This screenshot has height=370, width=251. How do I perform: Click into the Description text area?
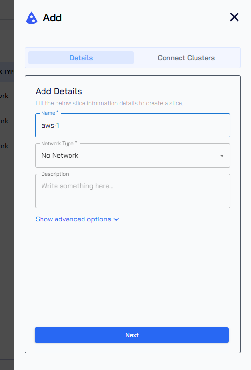[x=133, y=191]
